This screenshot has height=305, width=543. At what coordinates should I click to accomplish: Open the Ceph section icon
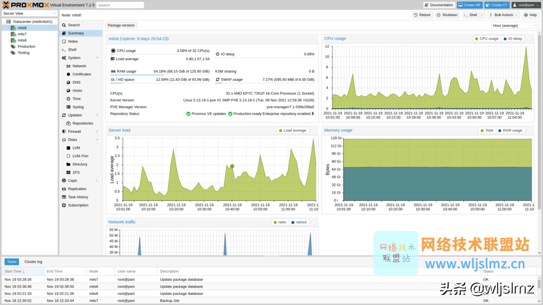coord(64,181)
